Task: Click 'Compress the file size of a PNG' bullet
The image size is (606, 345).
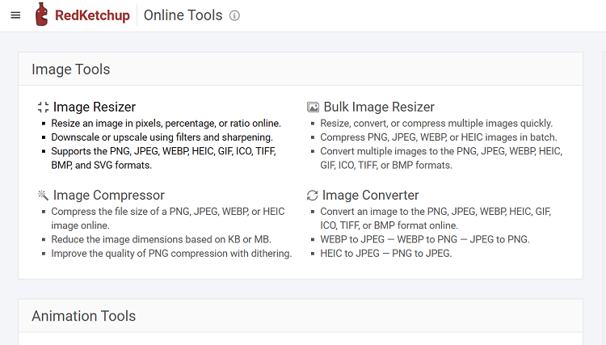Action: (168, 218)
